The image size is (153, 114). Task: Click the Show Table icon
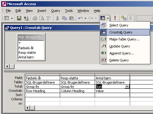point(124,18)
